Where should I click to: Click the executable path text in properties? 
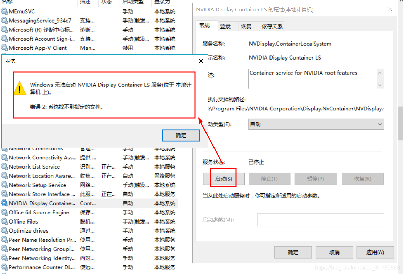[x=296, y=109]
